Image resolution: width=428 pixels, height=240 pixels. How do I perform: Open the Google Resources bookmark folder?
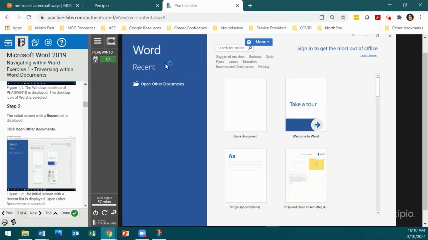(x=141, y=28)
